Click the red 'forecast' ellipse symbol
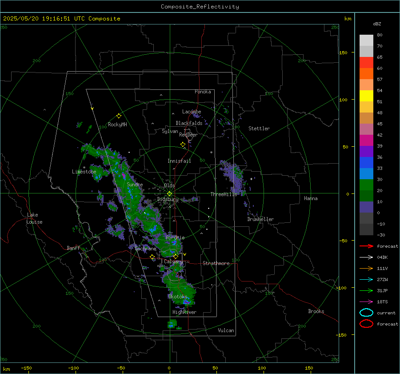This screenshot has height=374, width=400. pyautogui.click(x=366, y=324)
